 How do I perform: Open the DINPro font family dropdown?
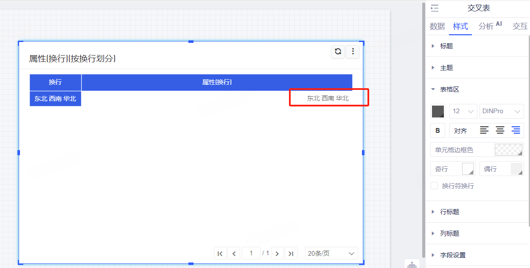pos(501,111)
